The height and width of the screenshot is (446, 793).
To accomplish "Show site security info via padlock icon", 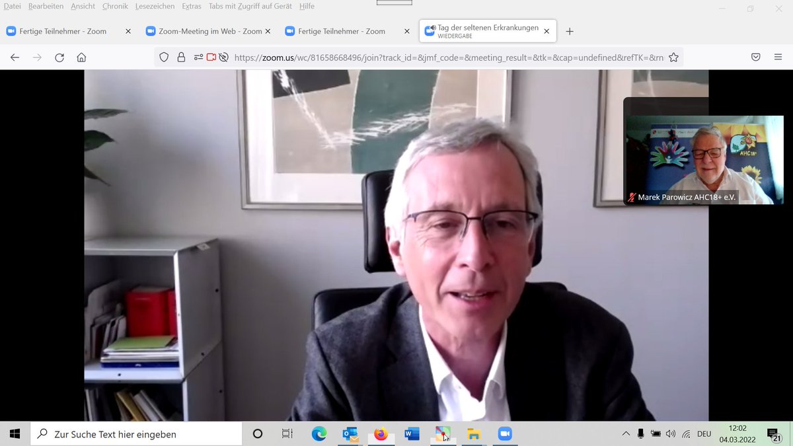I will pyautogui.click(x=181, y=57).
